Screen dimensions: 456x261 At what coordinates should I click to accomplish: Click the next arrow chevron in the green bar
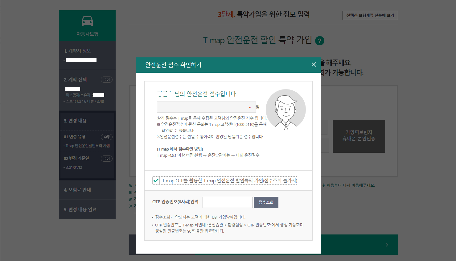(387, 245)
